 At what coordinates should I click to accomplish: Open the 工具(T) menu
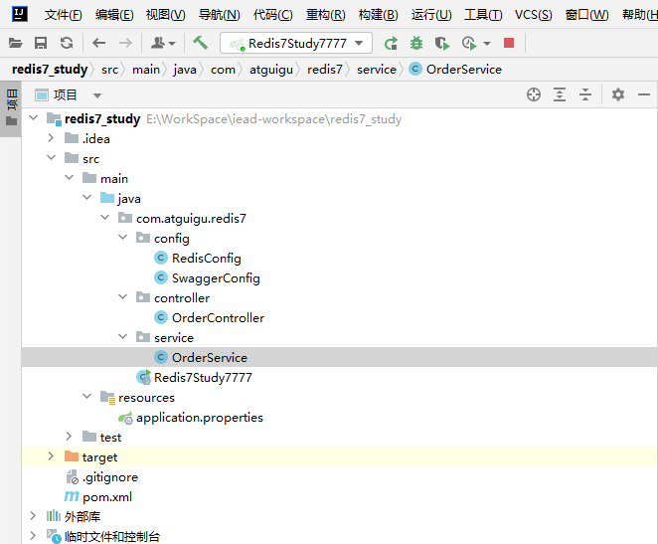[483, 15]
